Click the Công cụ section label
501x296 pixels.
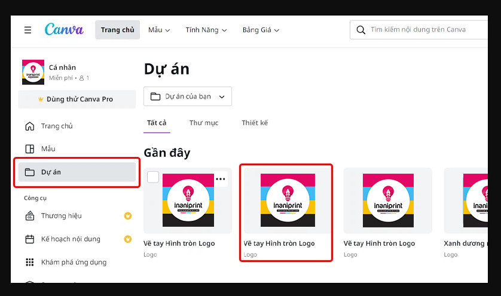35,198
